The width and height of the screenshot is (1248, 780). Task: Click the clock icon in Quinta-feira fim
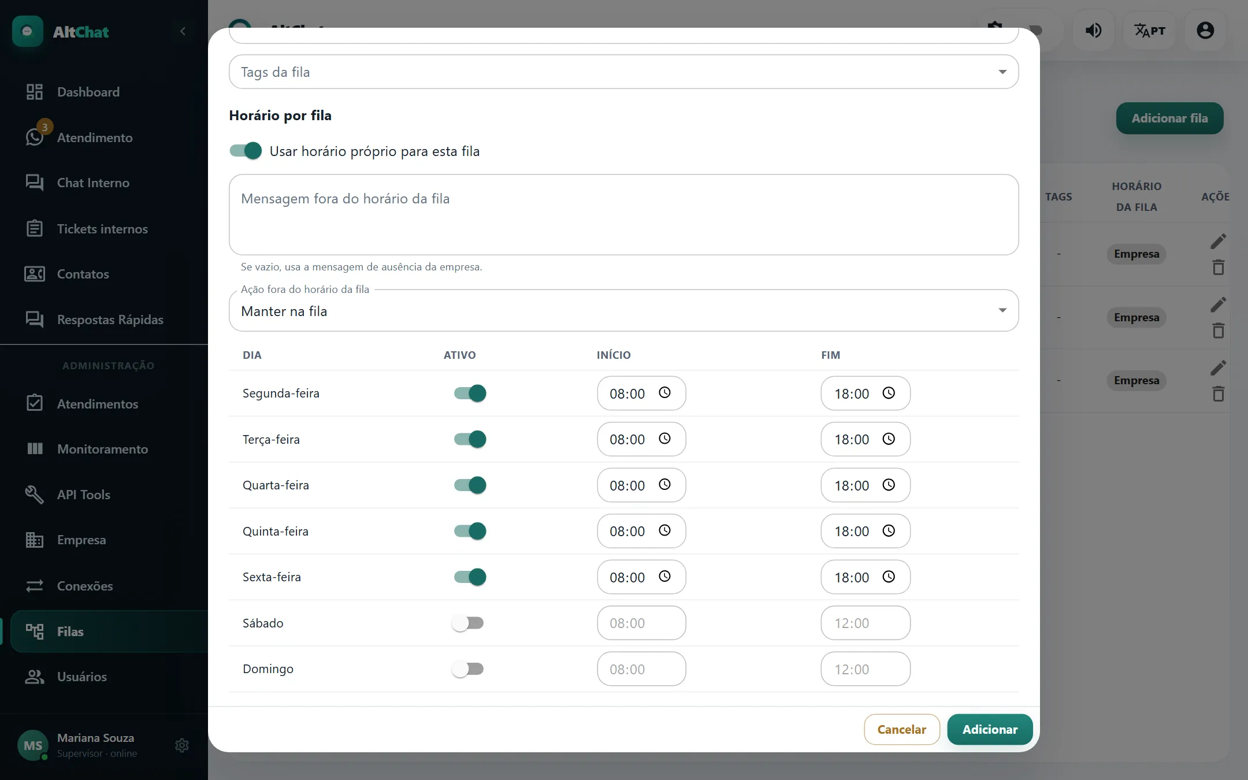click(889, 530)
